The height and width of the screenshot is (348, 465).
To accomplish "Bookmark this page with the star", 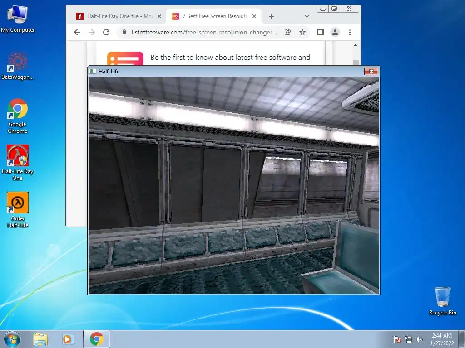I will coord(302,32).
